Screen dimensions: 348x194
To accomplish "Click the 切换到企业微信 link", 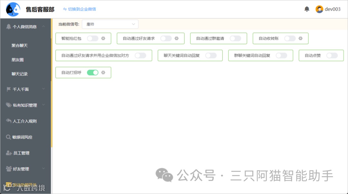I will (x=80, y=9).
